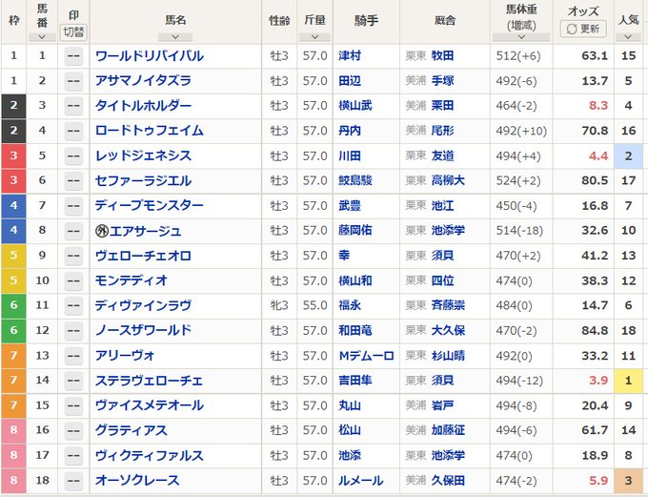
Task: Open jockey 津村 profile
Action: (350, 55)
